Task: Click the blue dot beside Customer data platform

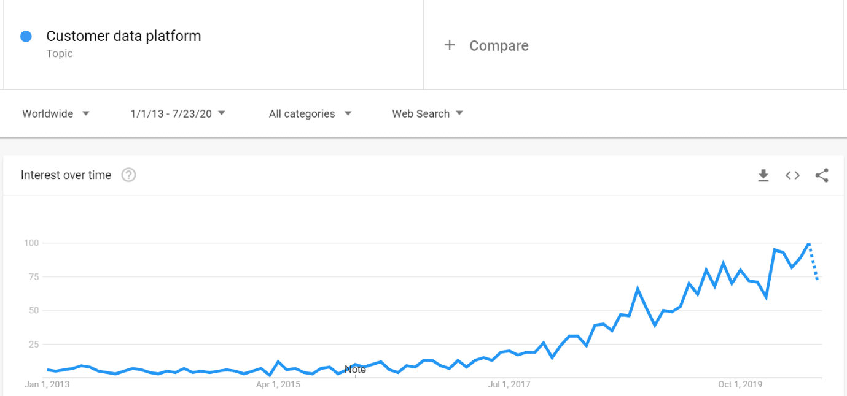Action: [x=26, y=36]
